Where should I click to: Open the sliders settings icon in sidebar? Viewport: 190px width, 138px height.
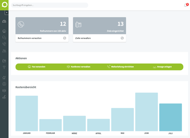(x=4, y=91)
